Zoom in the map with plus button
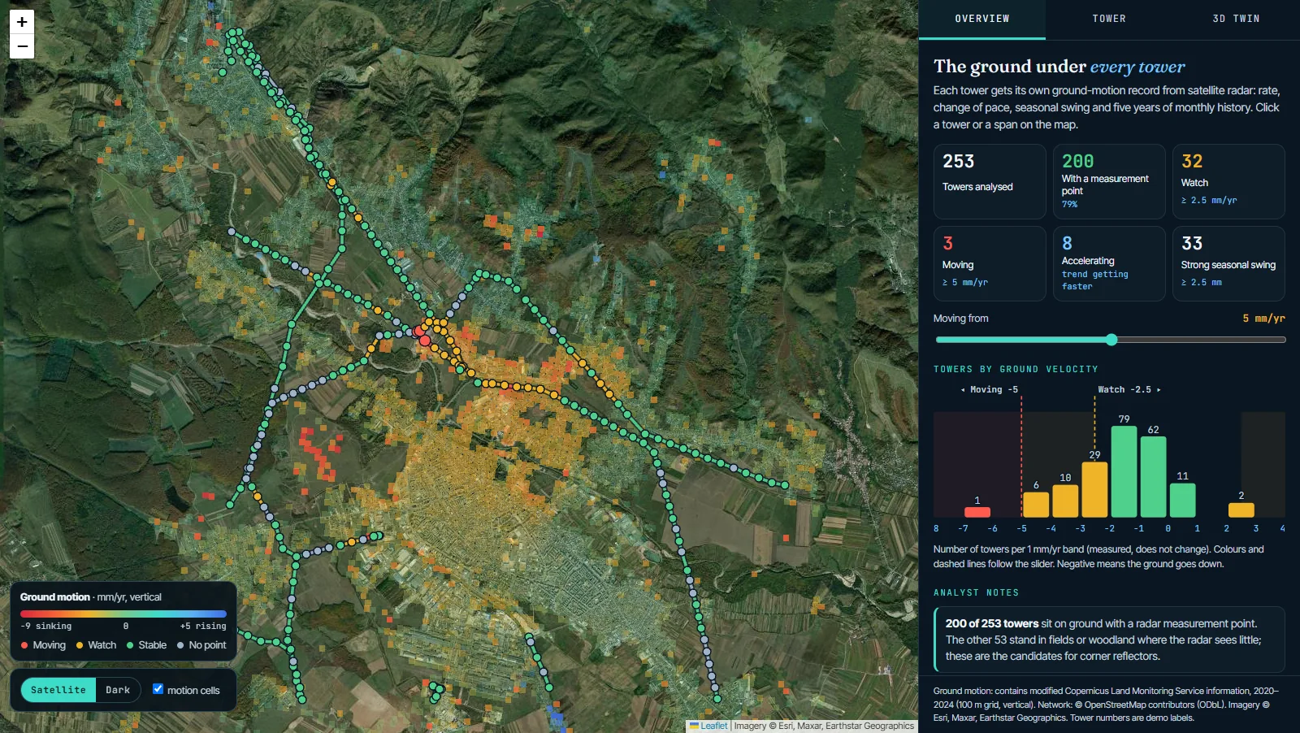 (22, 22)
